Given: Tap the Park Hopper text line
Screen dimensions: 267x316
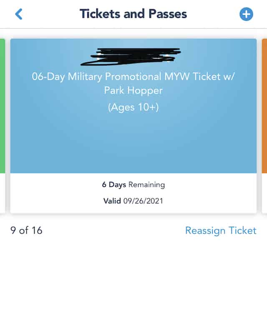Looking at the screenshot, I should point(133,90).
